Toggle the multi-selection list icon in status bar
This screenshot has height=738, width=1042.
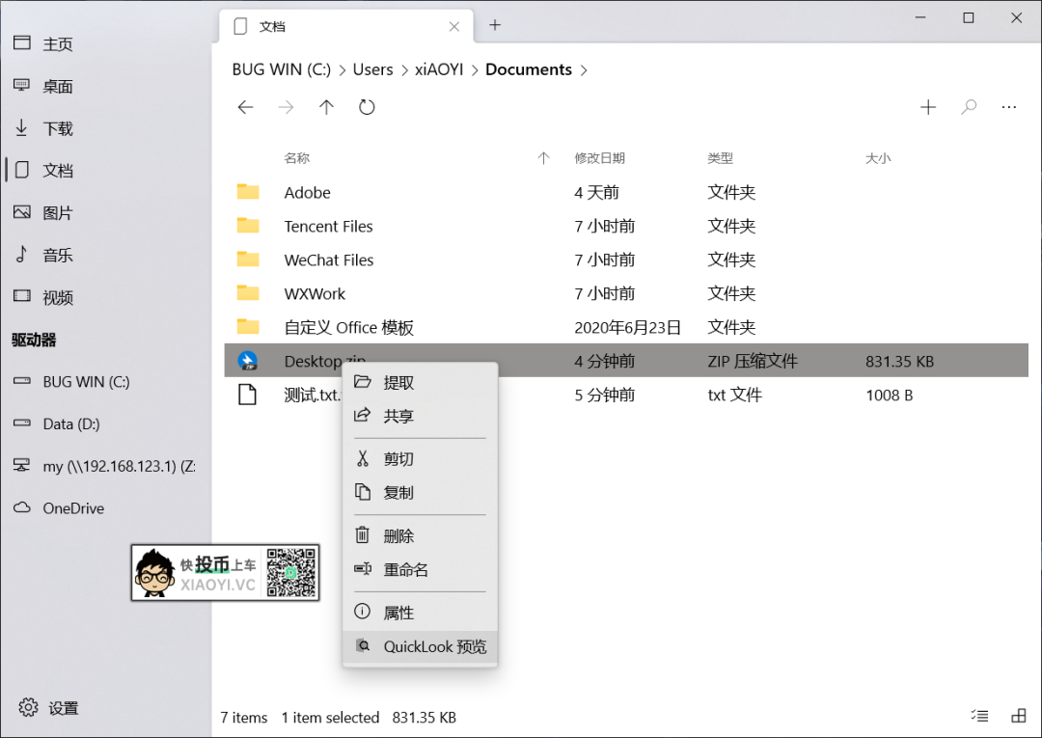978,716
